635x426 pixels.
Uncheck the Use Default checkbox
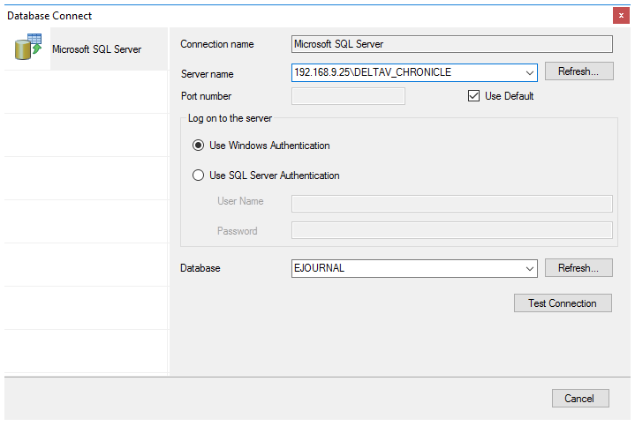(x=473, y=96)
